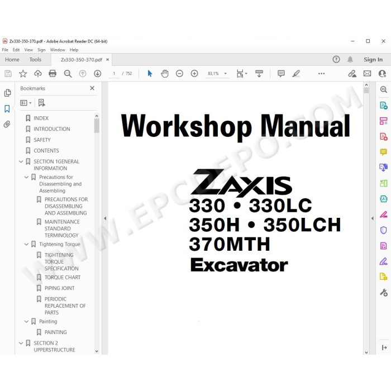Close the Zx330-350-370.pdf tab
Screen dimensions: 391x391
click(107, 60)
